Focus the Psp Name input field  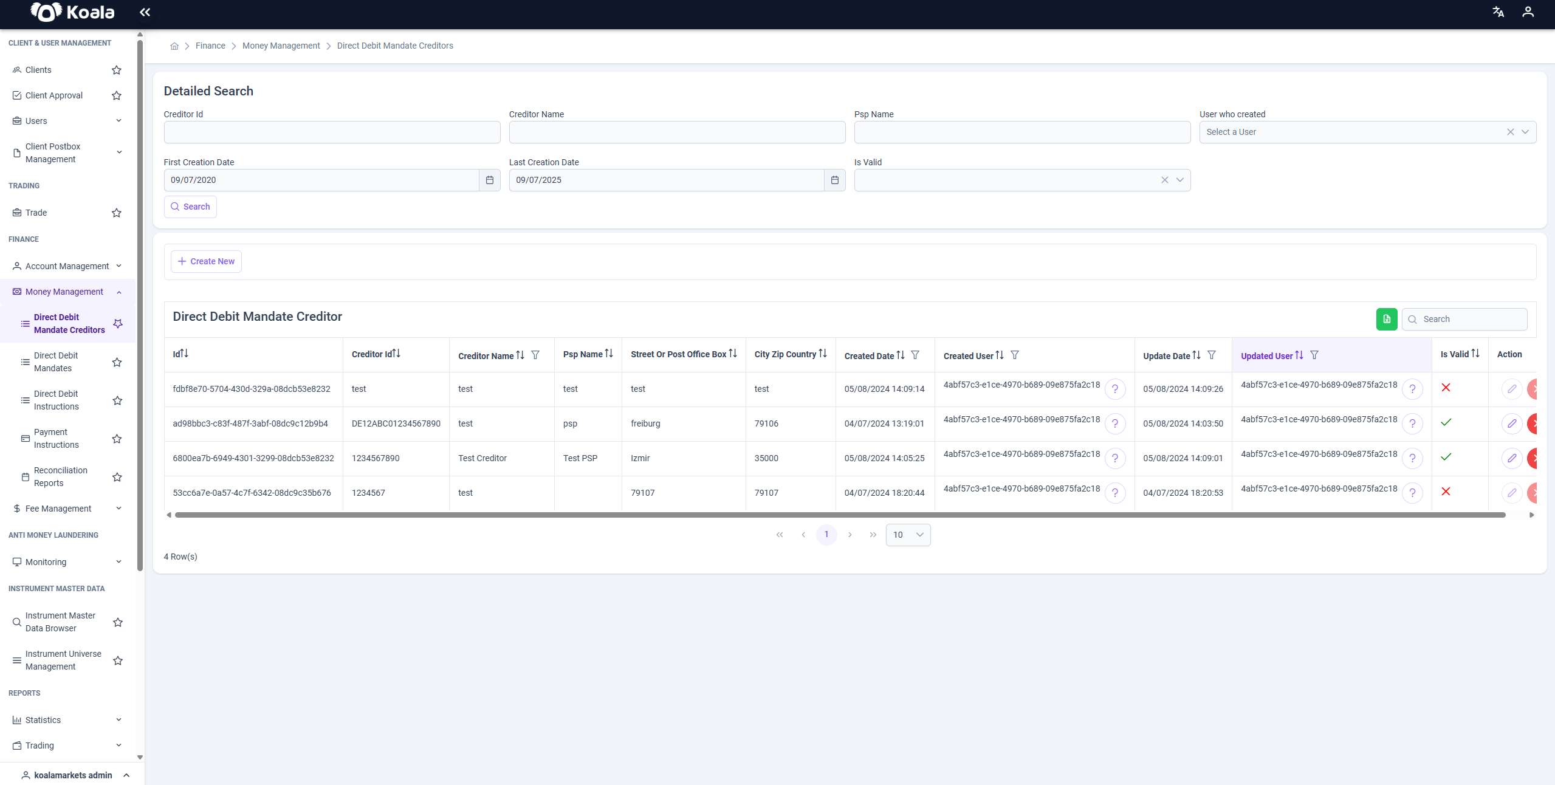1022,132
